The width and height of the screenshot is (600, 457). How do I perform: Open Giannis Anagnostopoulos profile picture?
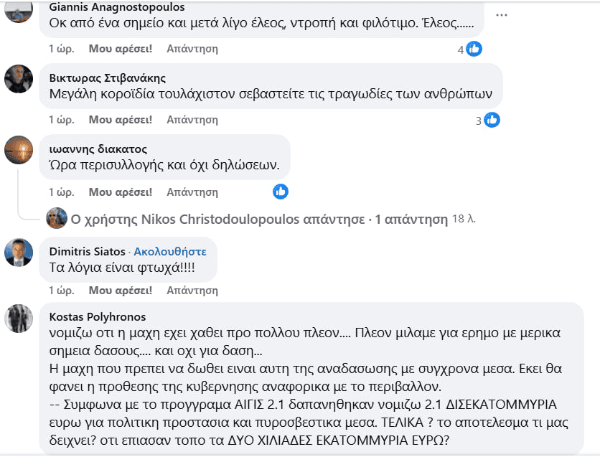[19, 9]
